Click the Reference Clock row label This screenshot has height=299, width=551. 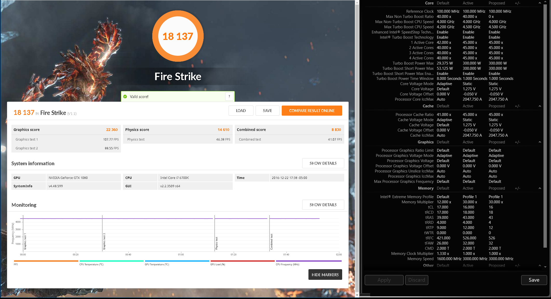[420, 11]
